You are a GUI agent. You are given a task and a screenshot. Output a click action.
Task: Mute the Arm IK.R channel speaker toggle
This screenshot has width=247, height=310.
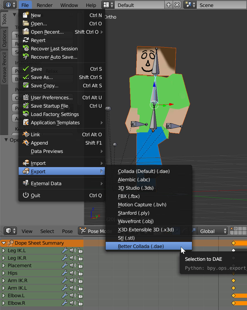click(x=72, y=281)
